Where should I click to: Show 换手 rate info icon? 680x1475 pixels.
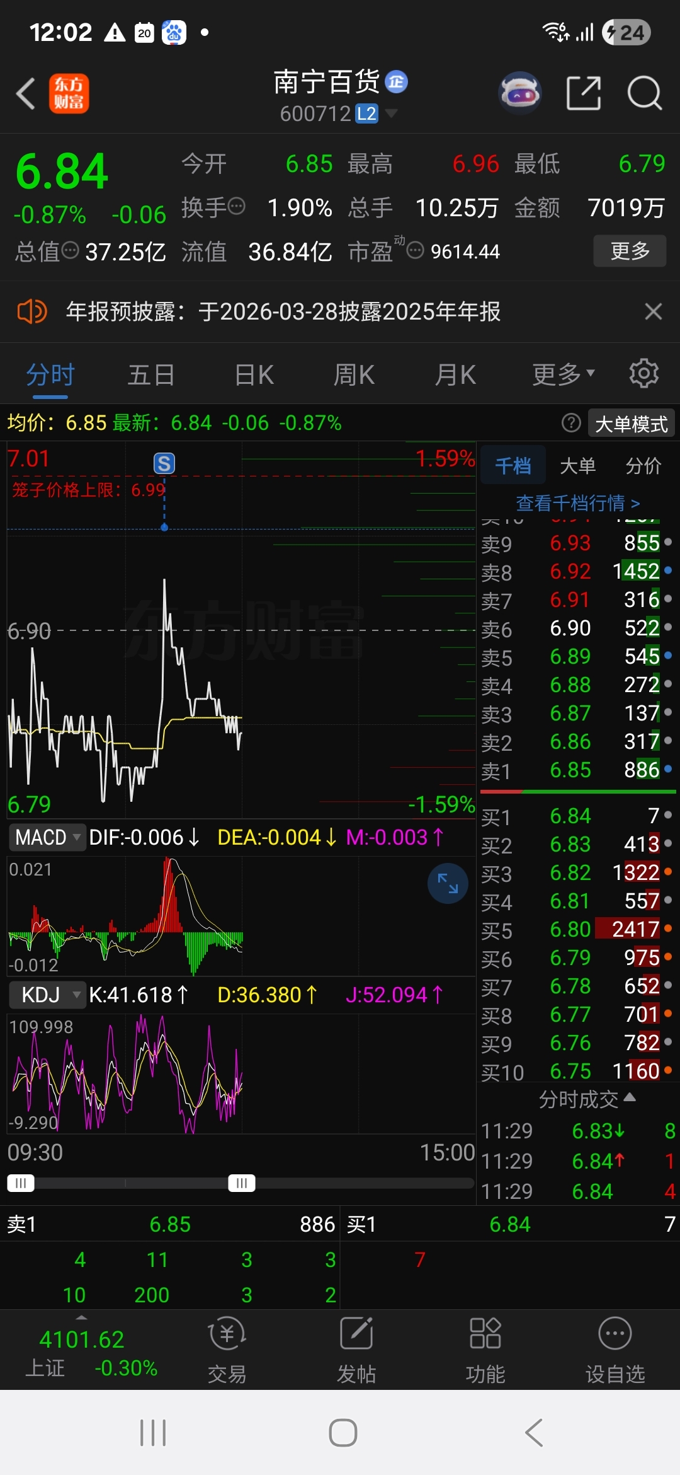[236, 206]
